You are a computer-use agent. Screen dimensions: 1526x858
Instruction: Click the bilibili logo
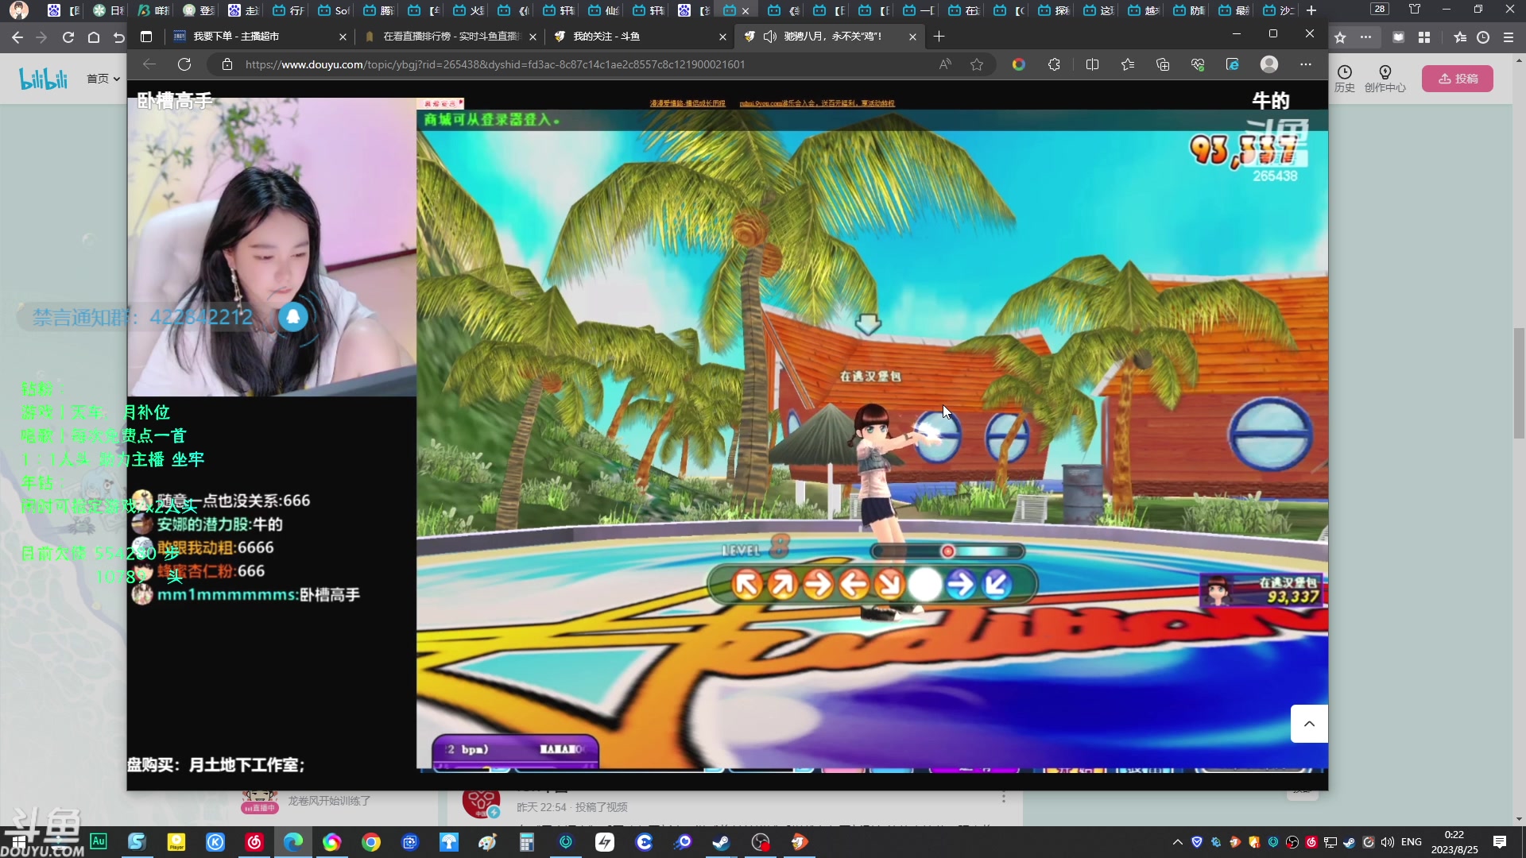[43, 79]
